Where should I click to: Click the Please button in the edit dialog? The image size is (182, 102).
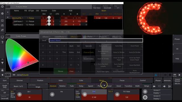coord(61,71)
